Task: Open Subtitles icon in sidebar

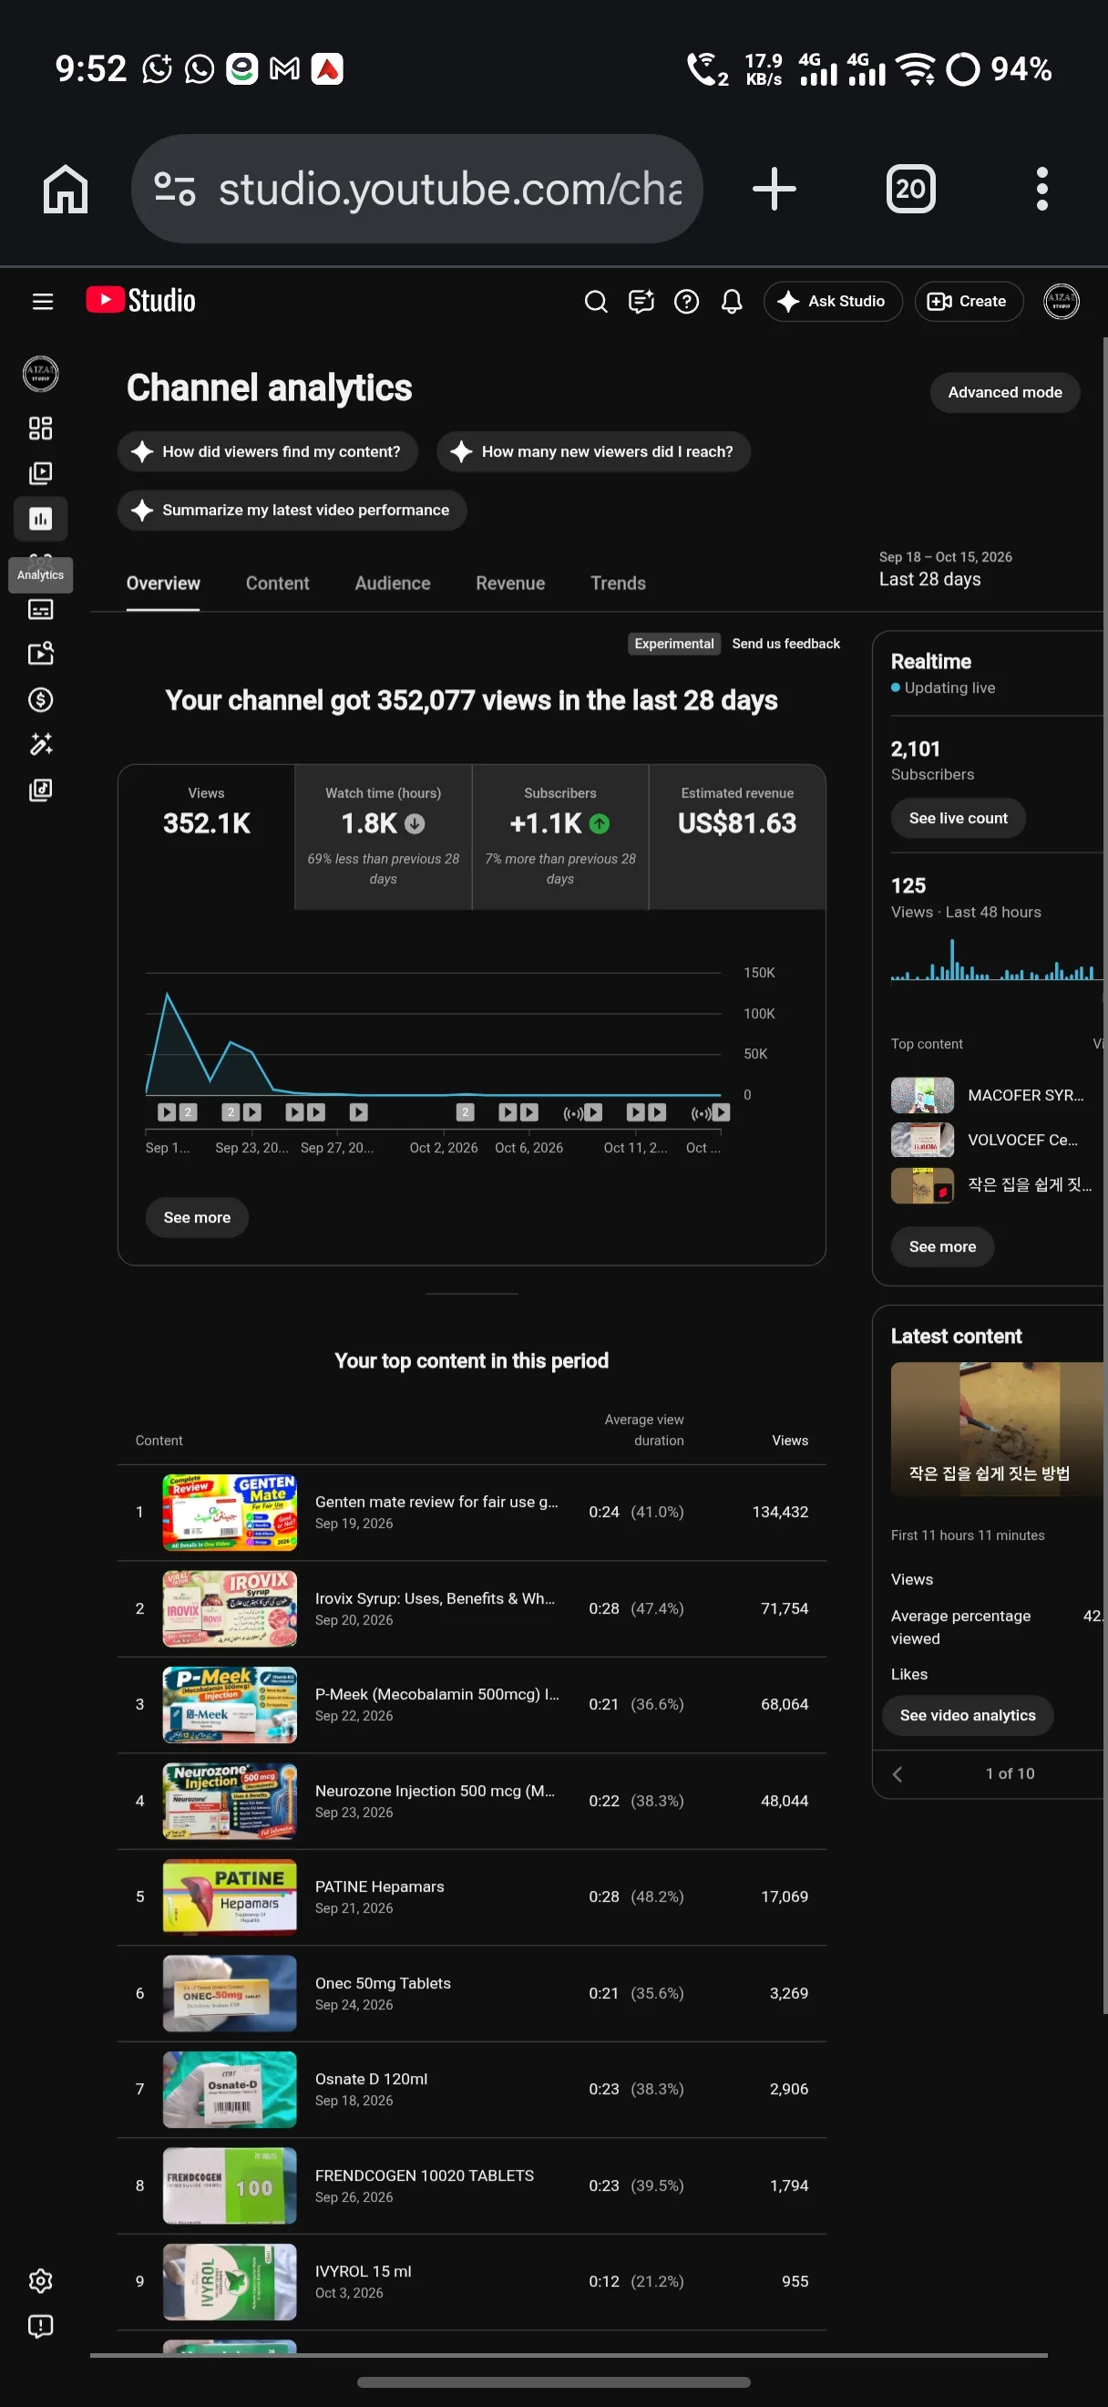Action: click(41, 609)
